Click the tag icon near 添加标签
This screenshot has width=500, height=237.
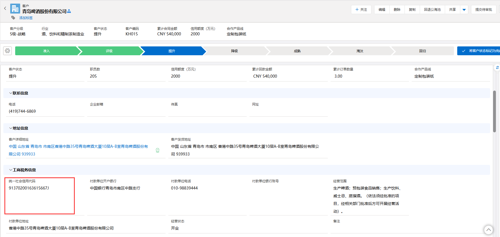point(13,18)
